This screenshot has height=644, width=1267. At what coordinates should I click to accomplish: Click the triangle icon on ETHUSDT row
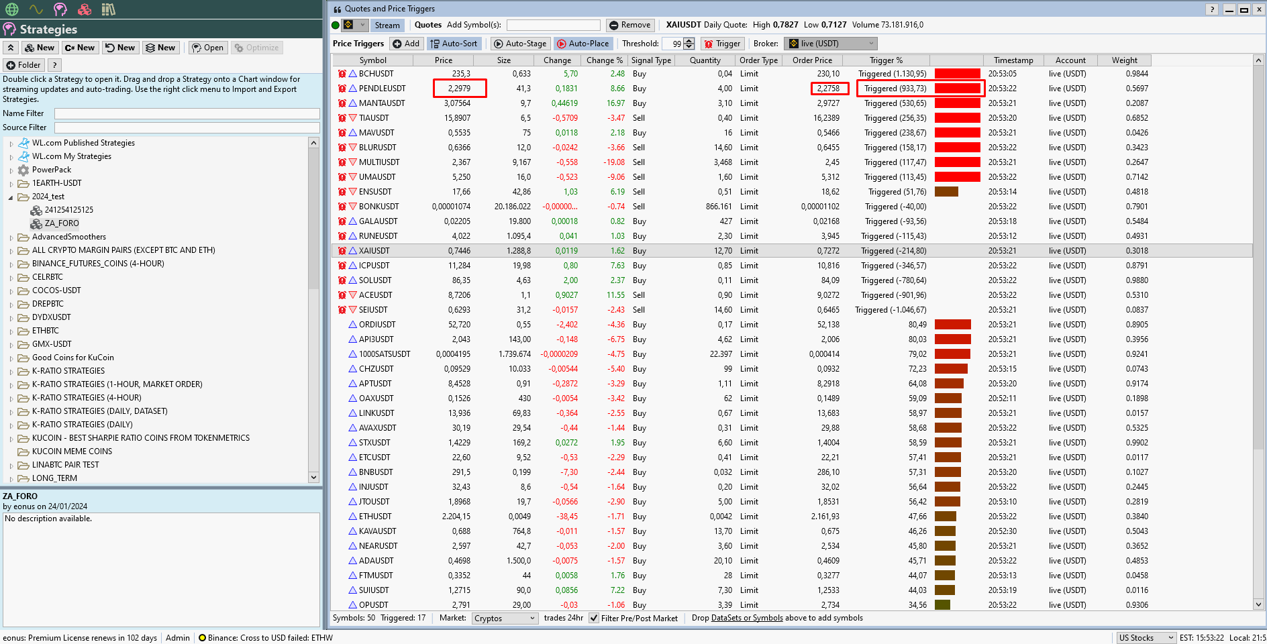point(352,517)
